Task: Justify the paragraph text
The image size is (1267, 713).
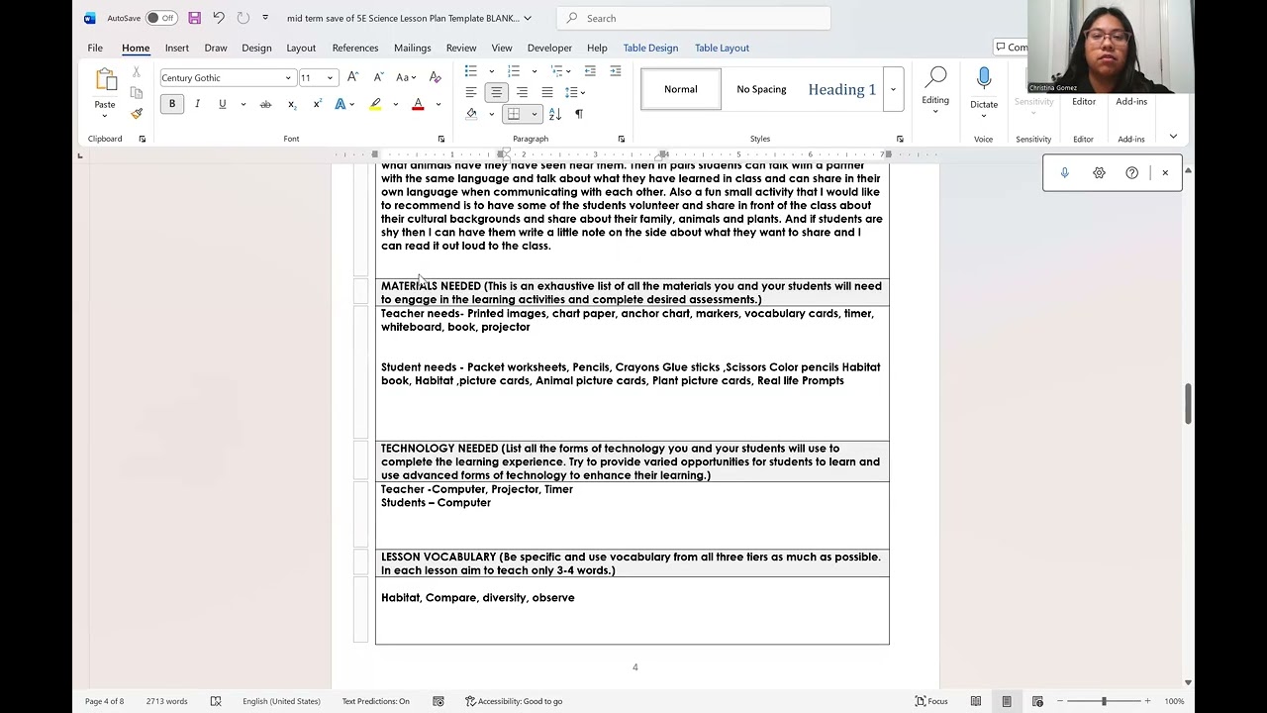Action: (546, 92)
